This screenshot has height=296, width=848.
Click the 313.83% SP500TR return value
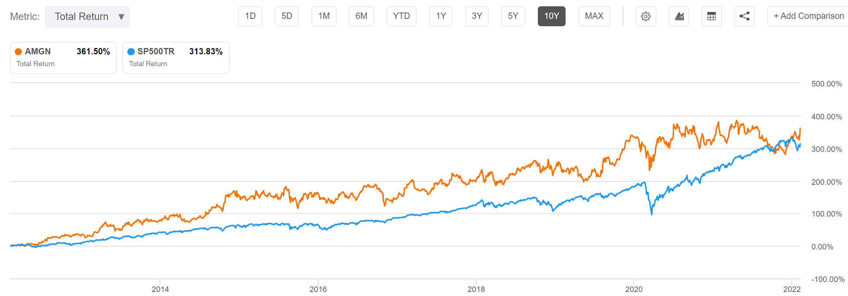click(206, 51)
